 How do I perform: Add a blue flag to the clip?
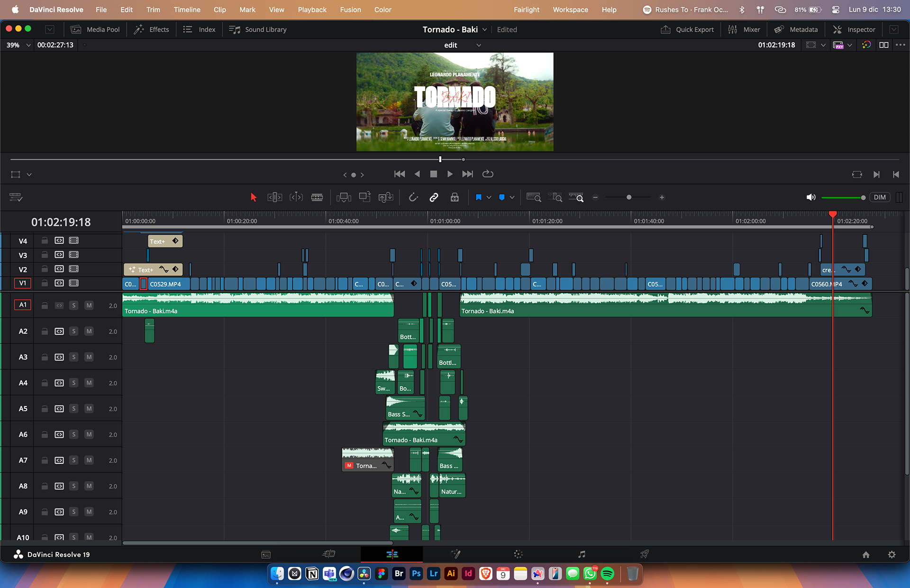click(479, 198)
